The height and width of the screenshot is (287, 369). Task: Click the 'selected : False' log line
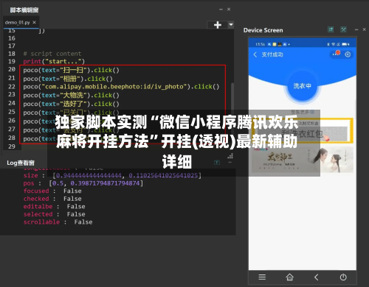[x=55, y=214]
